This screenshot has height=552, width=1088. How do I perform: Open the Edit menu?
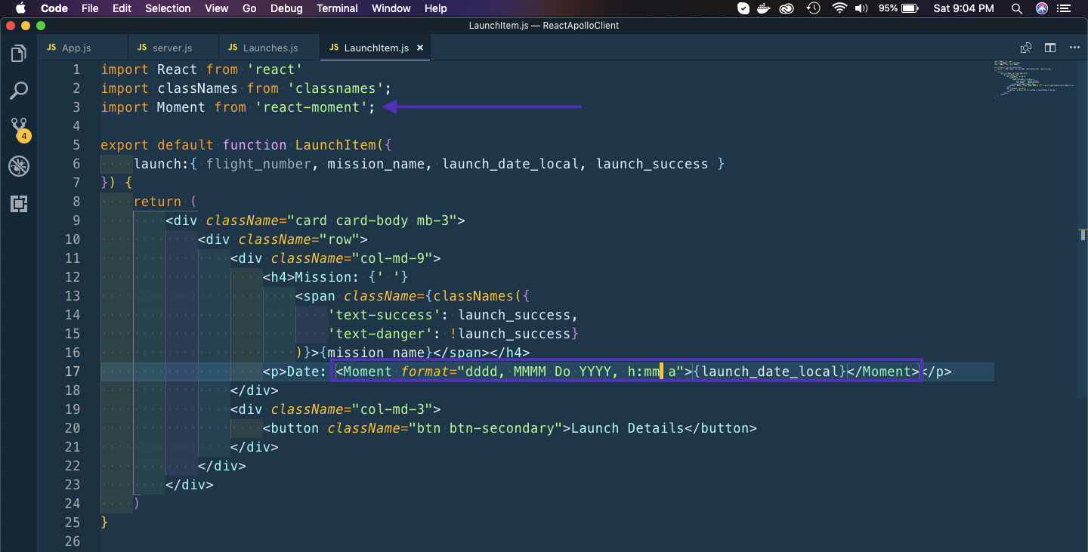point(122,8)
